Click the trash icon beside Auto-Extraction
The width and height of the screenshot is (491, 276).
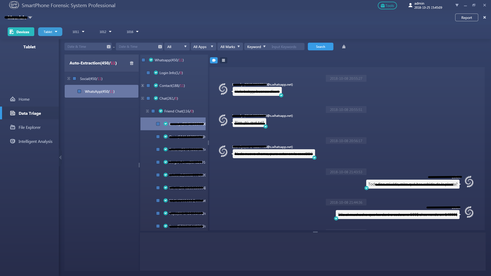[131, 63]
